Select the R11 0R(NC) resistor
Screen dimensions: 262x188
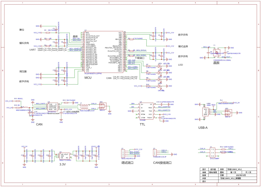(x=18, y=101)
